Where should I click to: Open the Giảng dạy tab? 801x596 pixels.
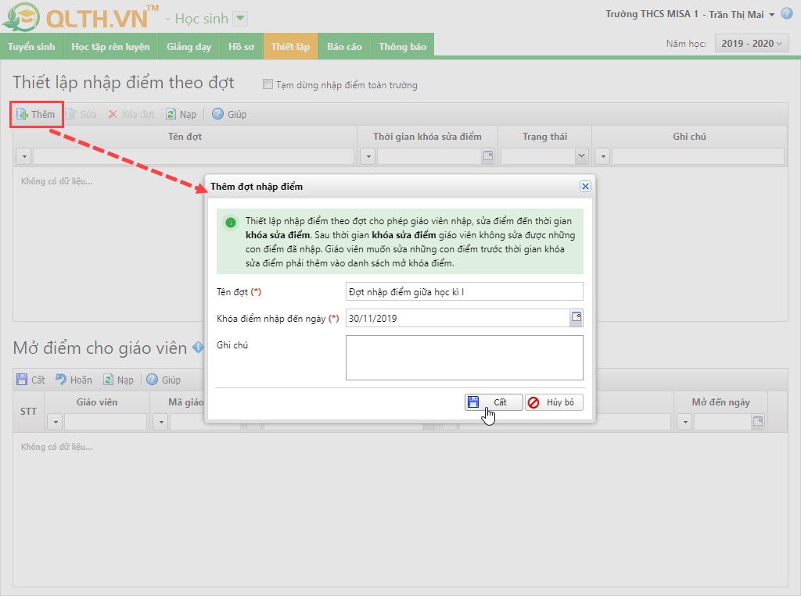pyautogui.click(x=189, y=46)
